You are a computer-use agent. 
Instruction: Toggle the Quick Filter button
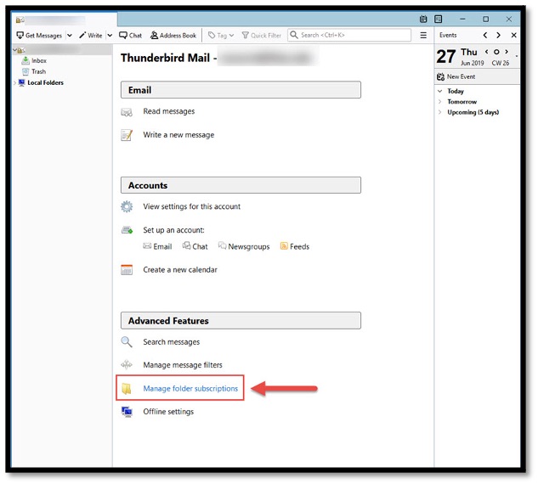click(262, 36)
